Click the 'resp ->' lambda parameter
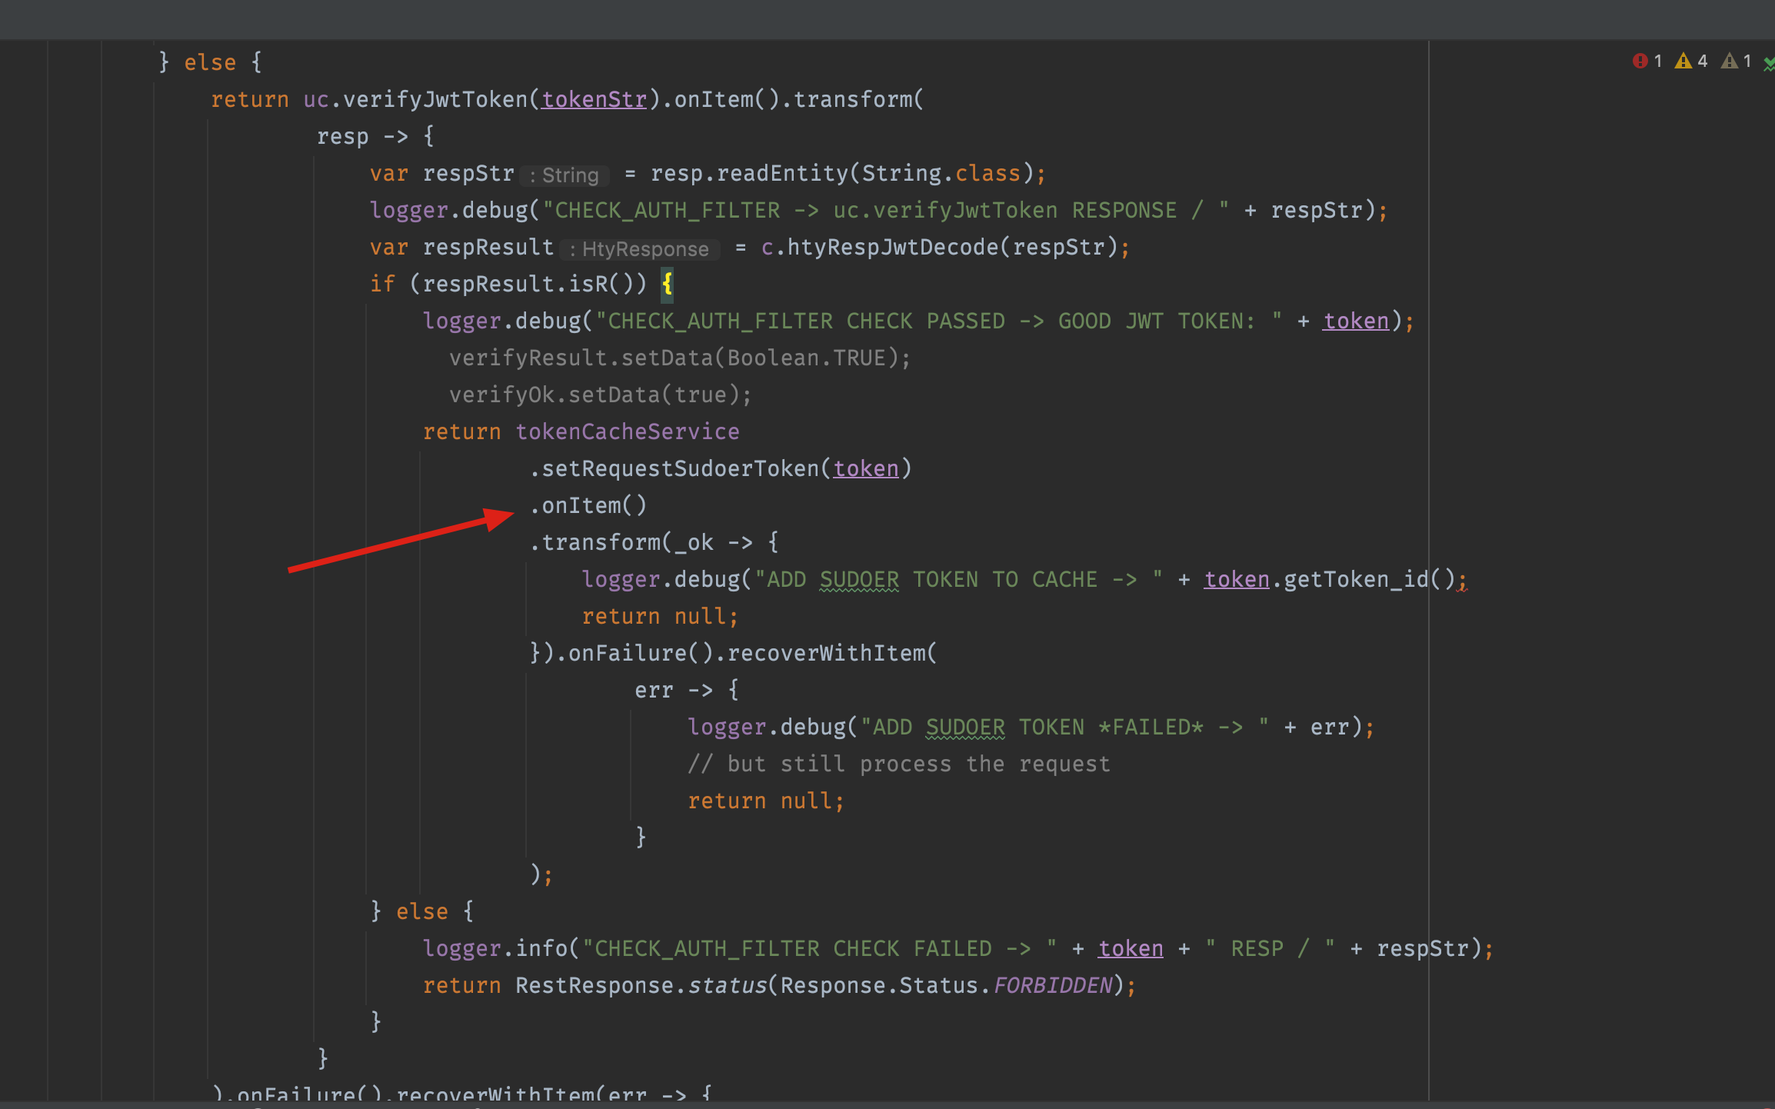This screenshot has width=1775, height=1109. (362, 137)
